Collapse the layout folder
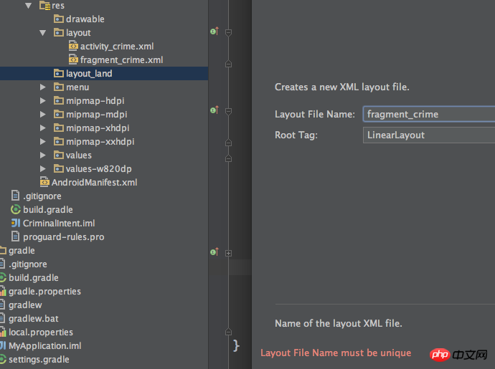 tap(42, 33)
